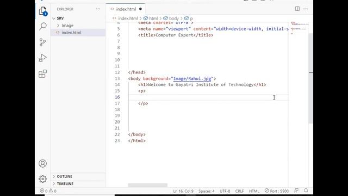Click the viewport meta tag line 5

point(213,29)
